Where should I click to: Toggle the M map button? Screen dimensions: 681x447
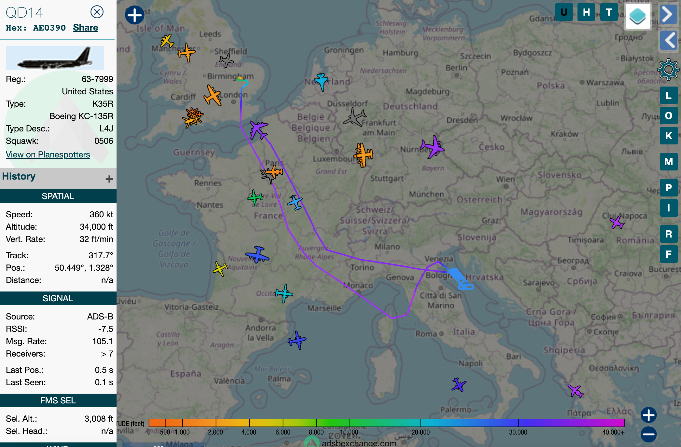[669, 162]
